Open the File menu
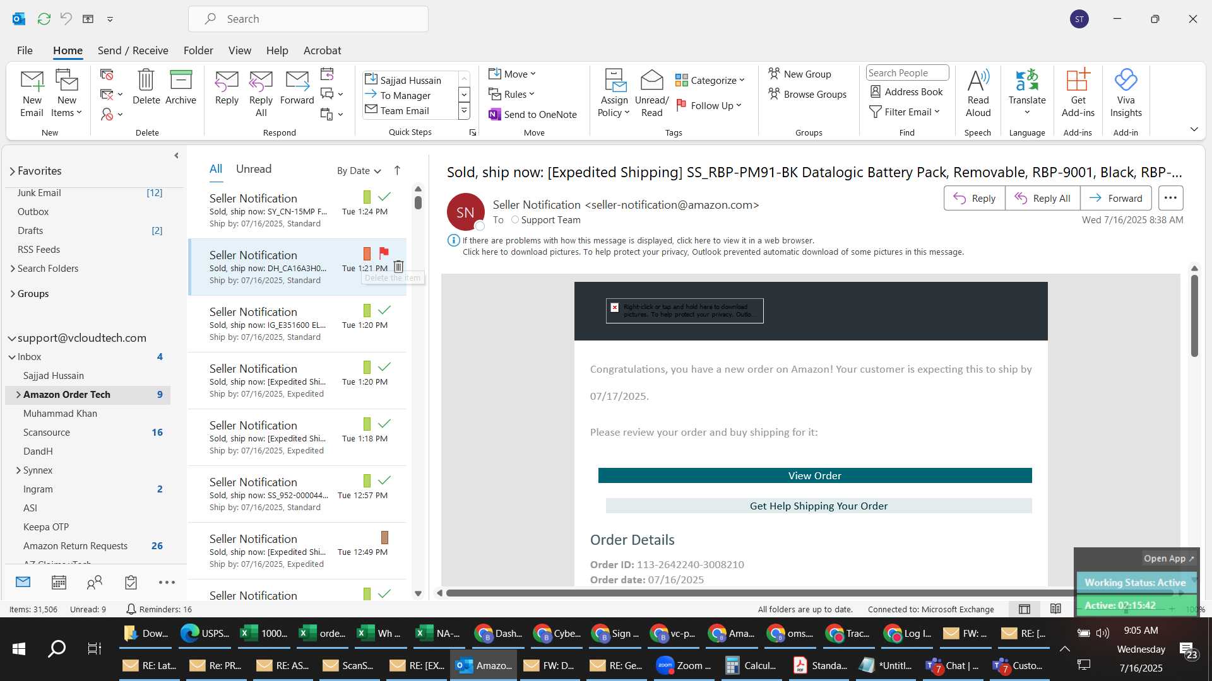This screenshot has width=1212, height=681. pyautogui.click(x=25, y=50)
